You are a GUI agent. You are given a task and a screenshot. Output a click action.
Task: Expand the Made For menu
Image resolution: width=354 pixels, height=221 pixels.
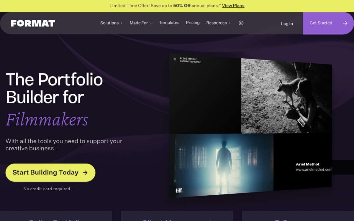(141, 23)
